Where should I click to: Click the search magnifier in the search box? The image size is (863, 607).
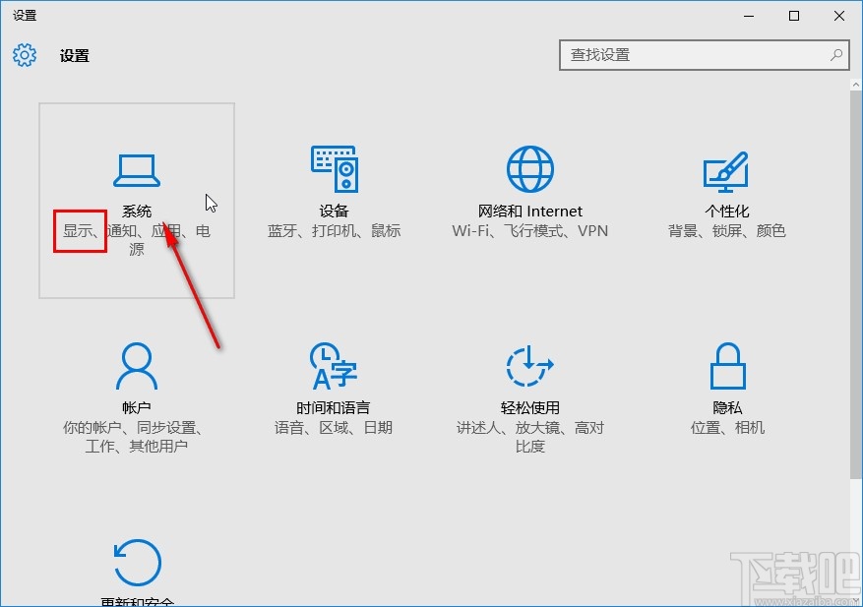835,55
